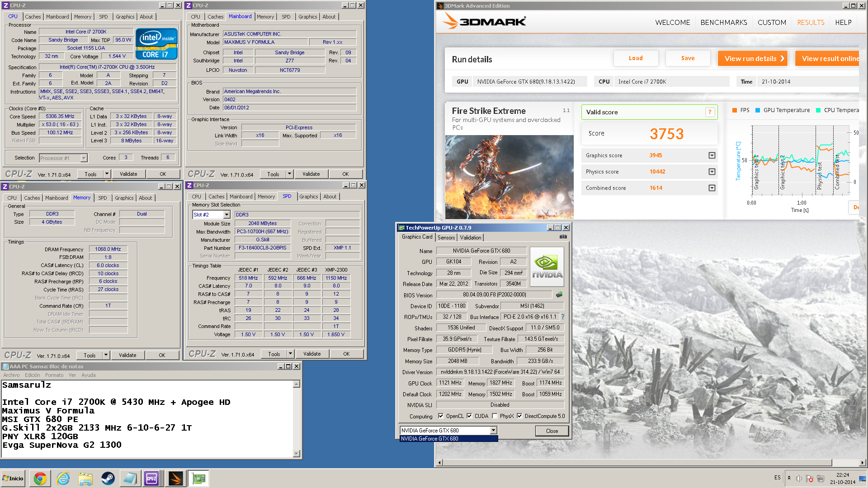Toggle the DirectCompute 5.0 checkbox

519,416
